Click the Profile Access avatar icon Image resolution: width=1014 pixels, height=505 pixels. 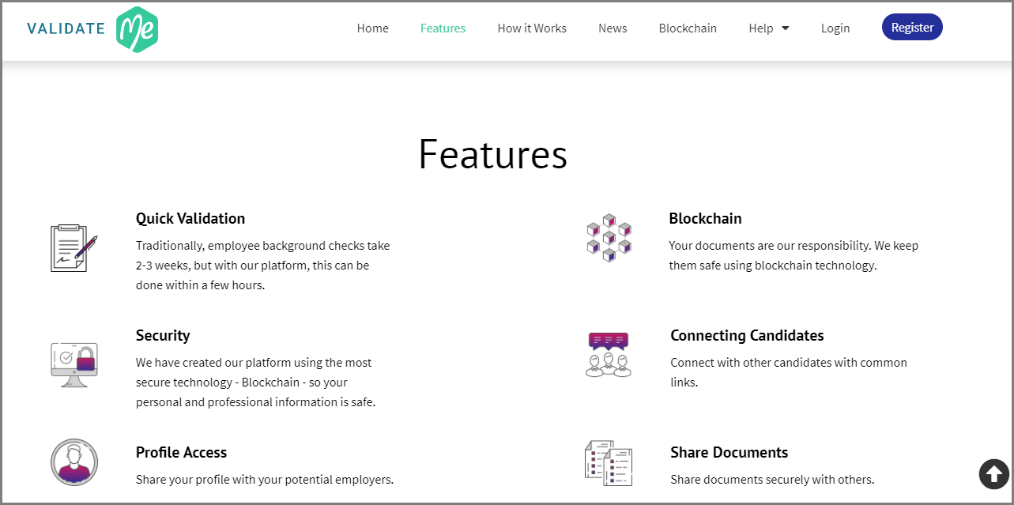pyautogui.click(x=74, y=462)
